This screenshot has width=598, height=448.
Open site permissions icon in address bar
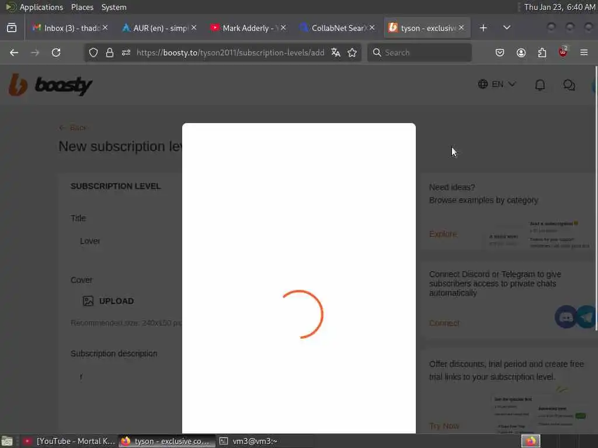tap(126, 52)
